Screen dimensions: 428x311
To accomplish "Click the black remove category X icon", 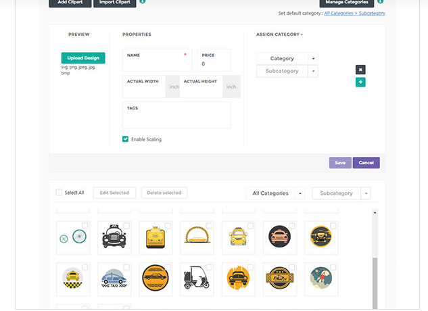I will click(360, 70).
